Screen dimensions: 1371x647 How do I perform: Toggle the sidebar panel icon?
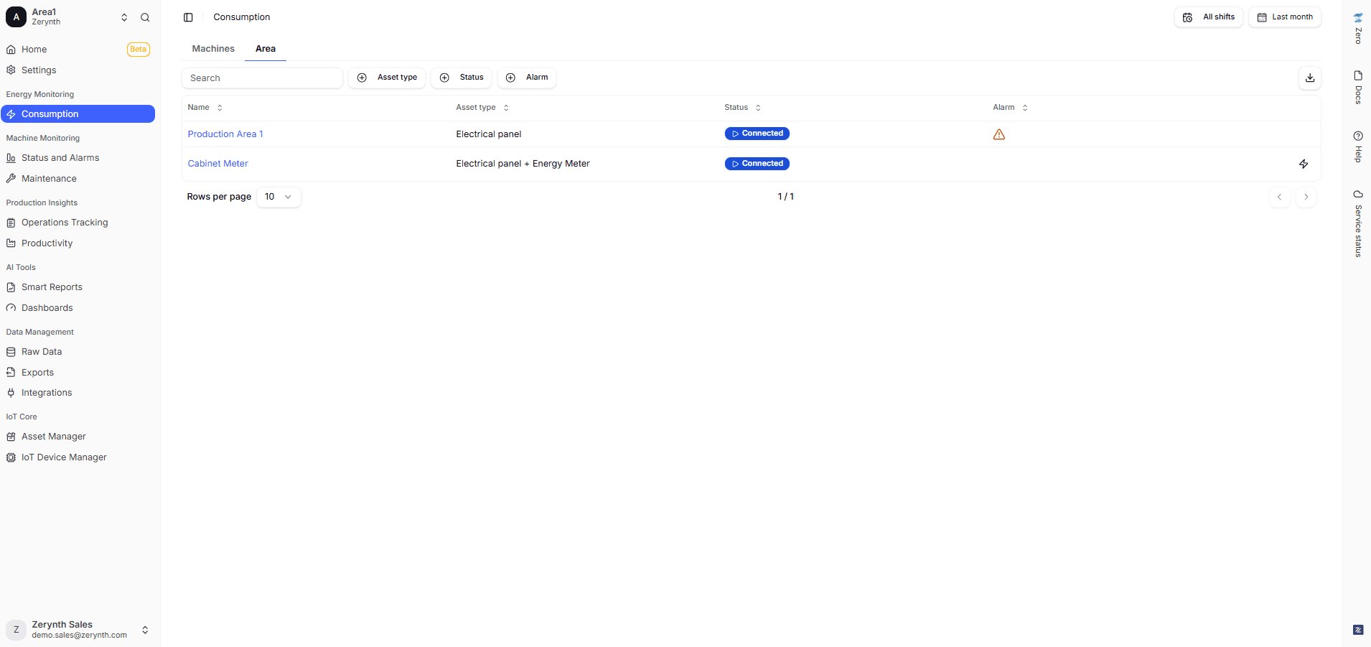188,17
